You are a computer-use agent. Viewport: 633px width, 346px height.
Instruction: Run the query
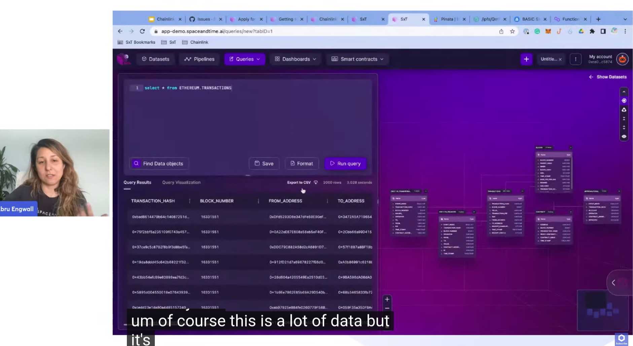345,163
